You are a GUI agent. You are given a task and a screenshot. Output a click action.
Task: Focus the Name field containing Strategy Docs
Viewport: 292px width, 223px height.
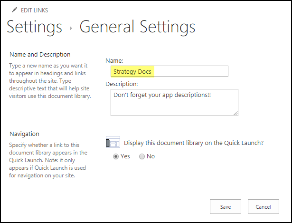(x=169, y=71)
